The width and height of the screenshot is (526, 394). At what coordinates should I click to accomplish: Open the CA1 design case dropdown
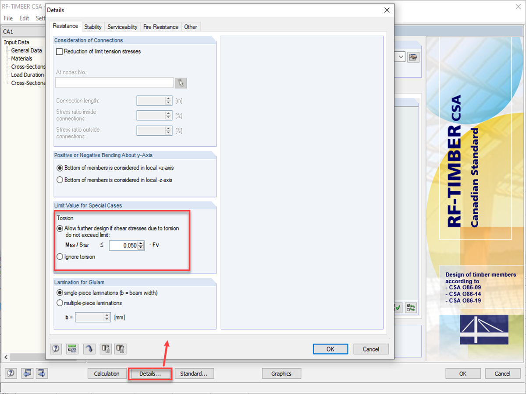point(24,32)
